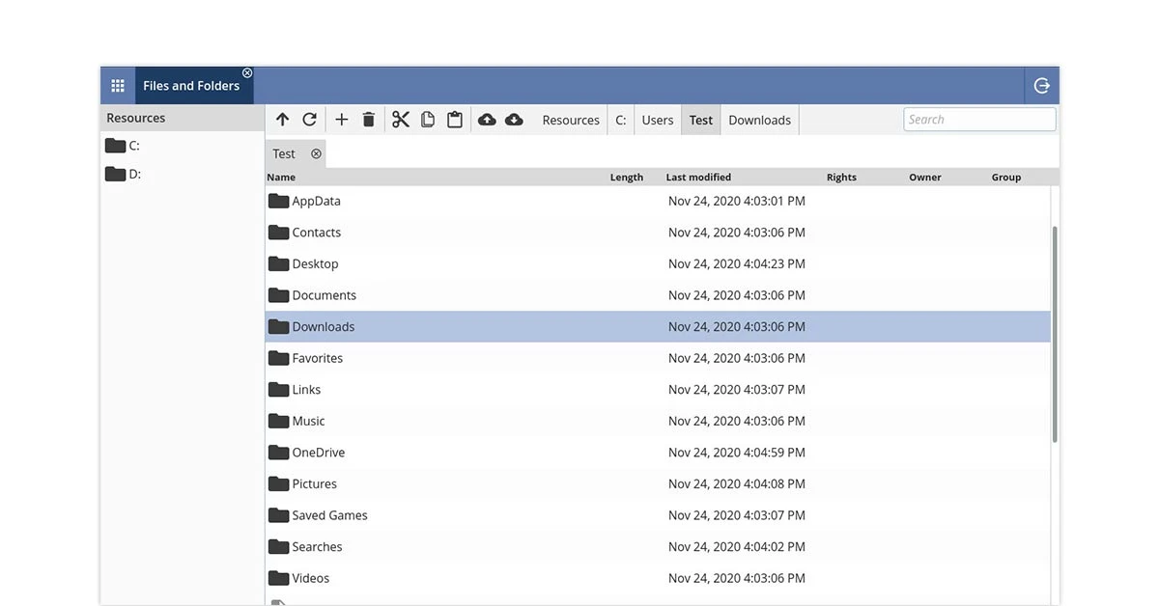Image resolution: width=1159 pixels, height=606 pixels.
Task: Navigate to Resources via the breadcrumb
Action: click(570, 119)
